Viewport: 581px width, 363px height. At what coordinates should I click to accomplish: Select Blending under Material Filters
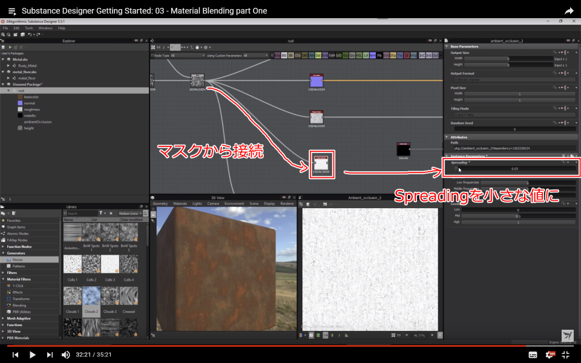pos(19,306)
